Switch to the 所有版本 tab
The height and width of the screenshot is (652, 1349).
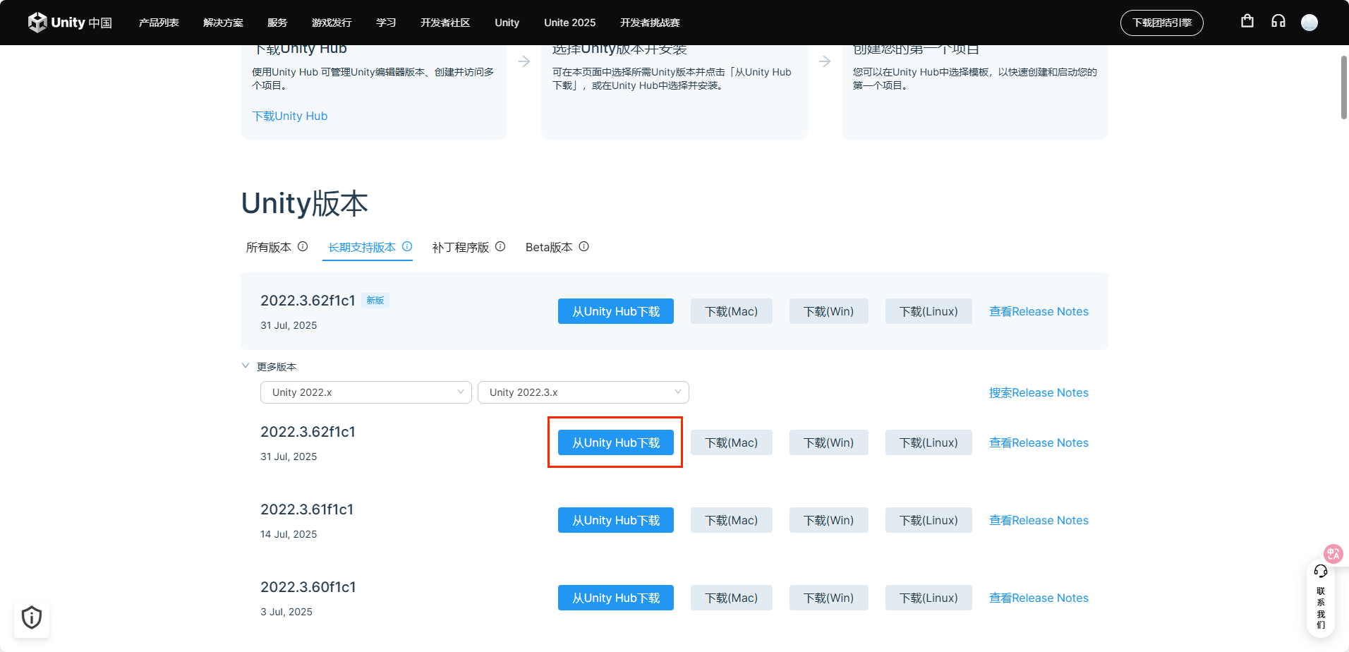click(x=269, y=248)
